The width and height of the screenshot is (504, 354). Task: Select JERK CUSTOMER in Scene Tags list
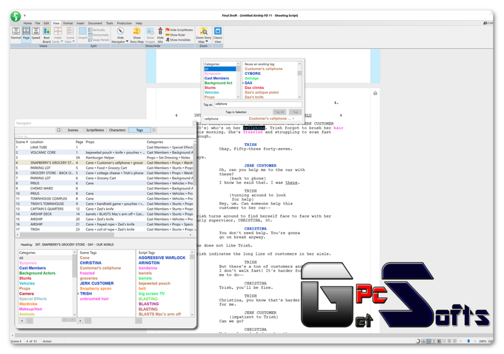click(97, 284)
